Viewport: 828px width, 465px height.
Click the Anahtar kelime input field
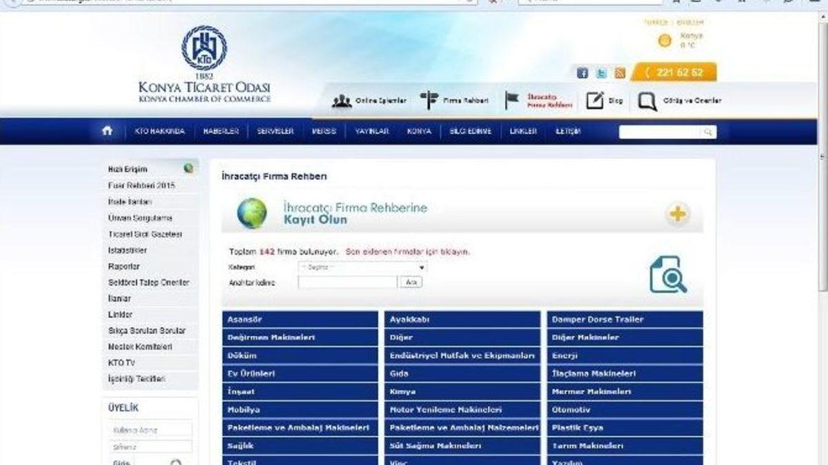[x=347, y=282]
